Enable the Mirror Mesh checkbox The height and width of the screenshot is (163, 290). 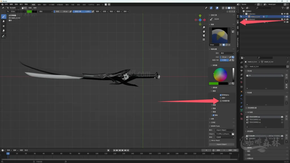(210, 140)
